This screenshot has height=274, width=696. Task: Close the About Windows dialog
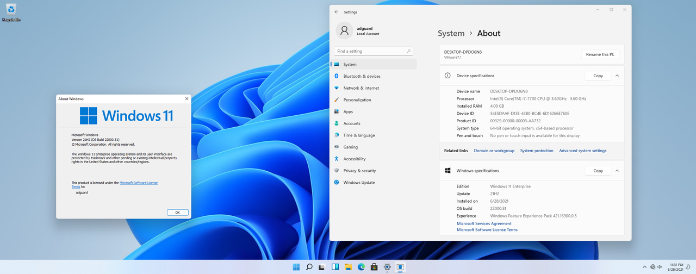(187, 99)
